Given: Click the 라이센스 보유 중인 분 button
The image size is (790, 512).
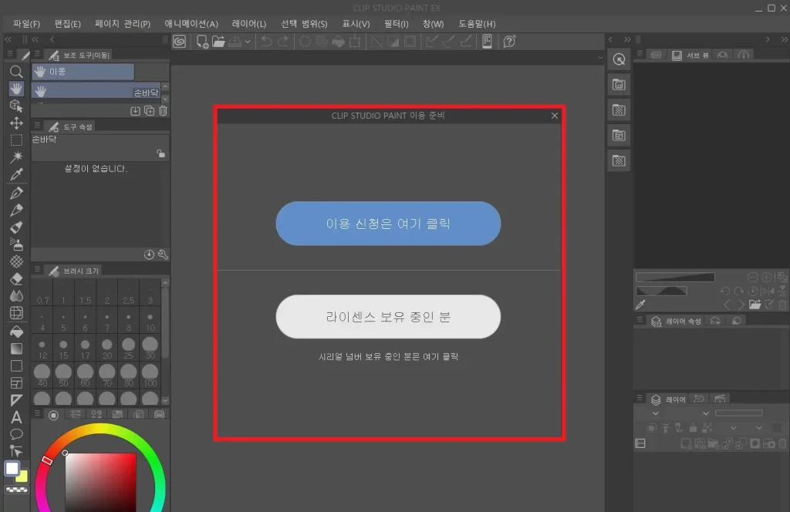Looking at the screenshot, I should (x=388, y=316).
